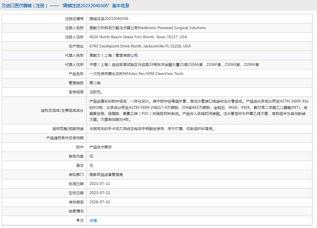Viewport: 317px width, 228px height.
Task: Click the 管理类别 label
Action: click(x=76, y=83)
